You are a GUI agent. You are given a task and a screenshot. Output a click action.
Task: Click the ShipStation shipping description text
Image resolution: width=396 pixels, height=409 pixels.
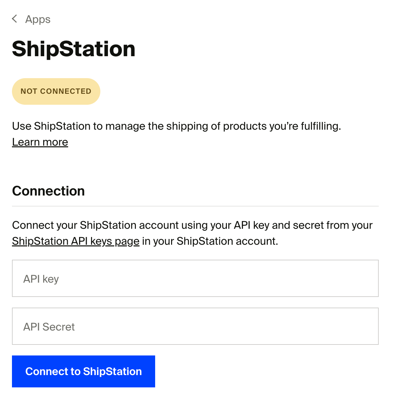[177, 126]
